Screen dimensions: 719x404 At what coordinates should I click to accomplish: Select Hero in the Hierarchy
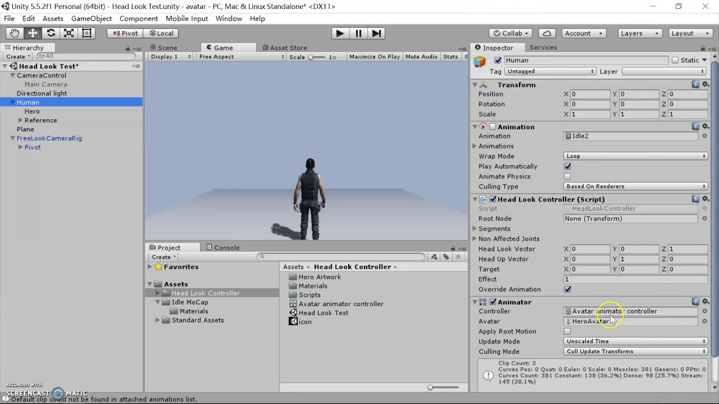[x=32, y=111]
